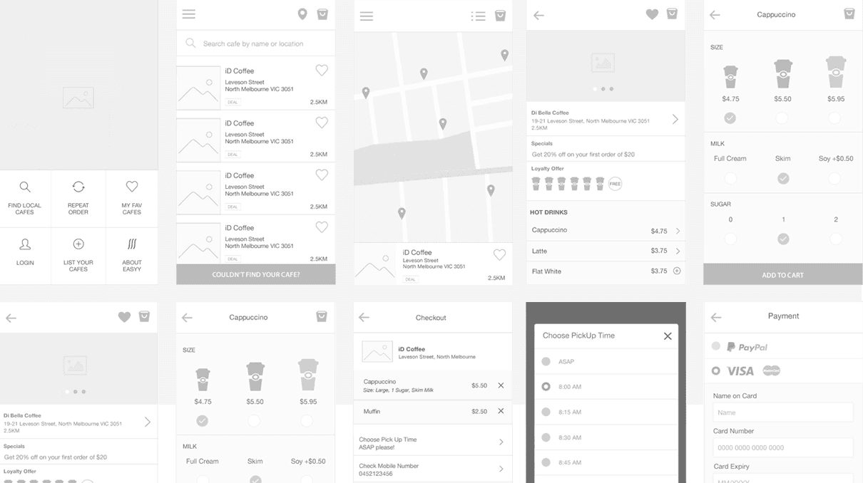
Task: Click the location pin icon above cafe search
Action: point(302,14)
